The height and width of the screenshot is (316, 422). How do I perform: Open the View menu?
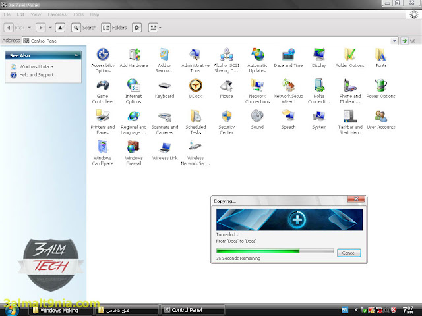(x=36, y=14)
